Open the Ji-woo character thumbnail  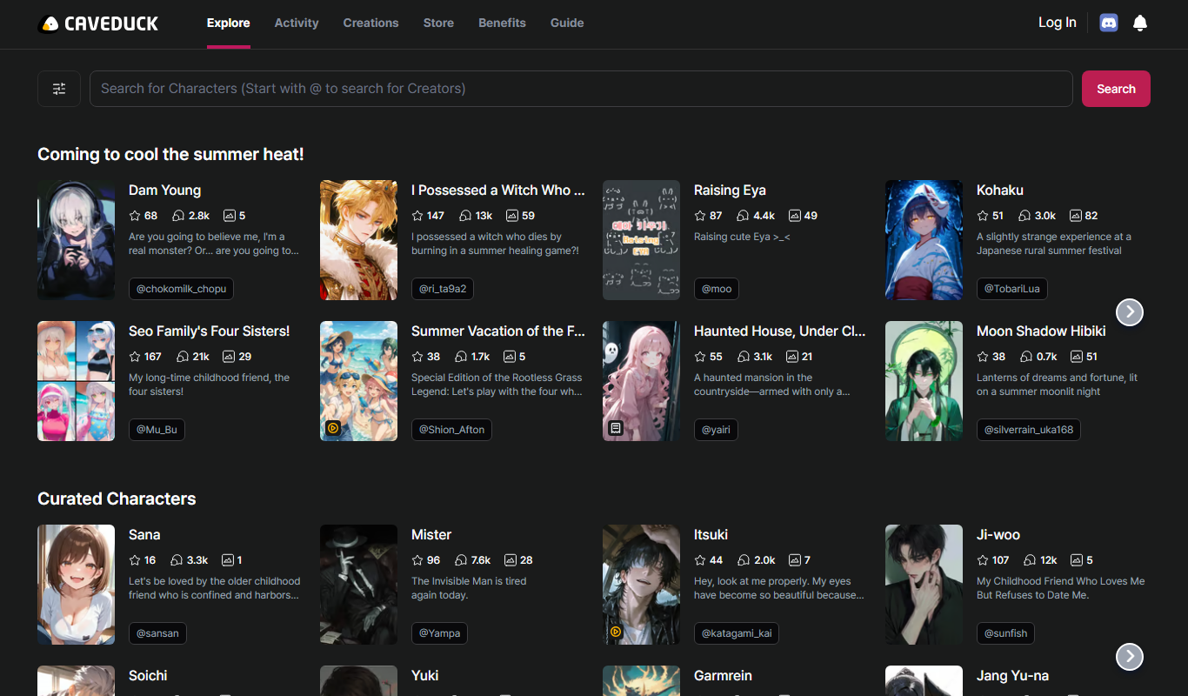pos(924,585)
